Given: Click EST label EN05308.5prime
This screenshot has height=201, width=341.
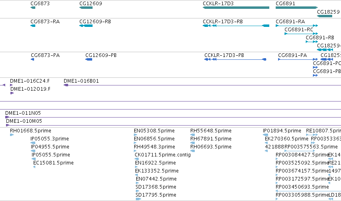Looking at the screenshot, I should (154, 131).
